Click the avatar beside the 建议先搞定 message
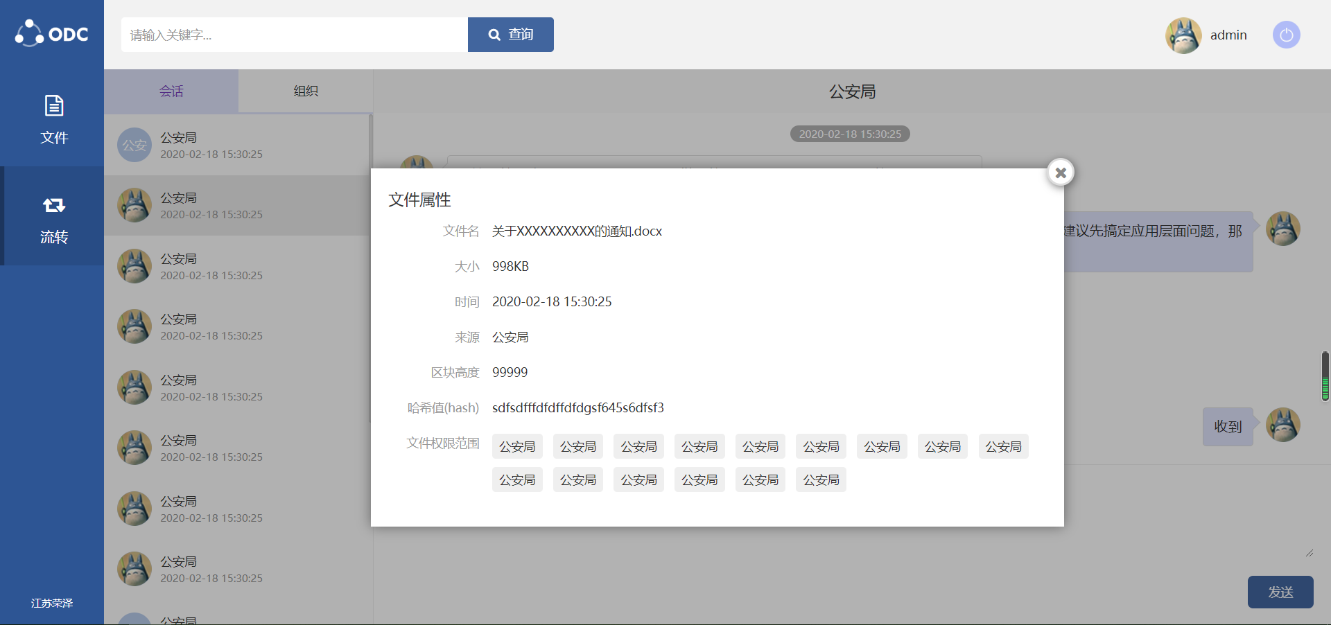Screen dimensions: 1331x625 (x=1282, y=229)
